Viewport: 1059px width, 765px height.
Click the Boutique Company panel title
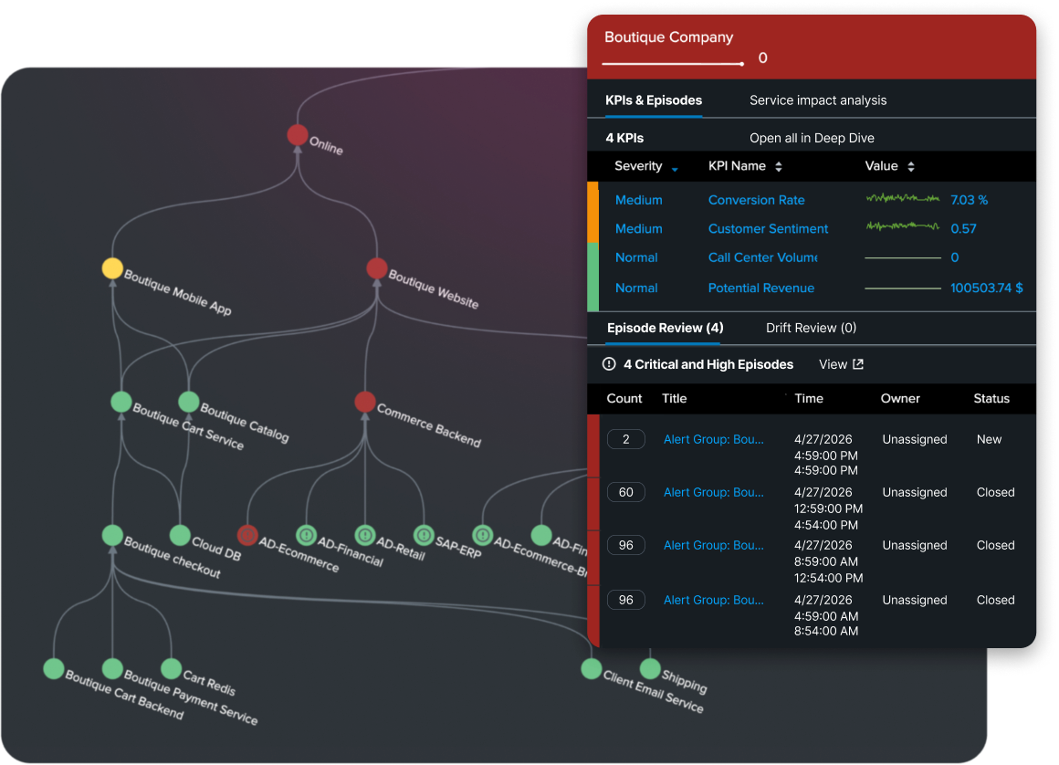click(668, 37)
